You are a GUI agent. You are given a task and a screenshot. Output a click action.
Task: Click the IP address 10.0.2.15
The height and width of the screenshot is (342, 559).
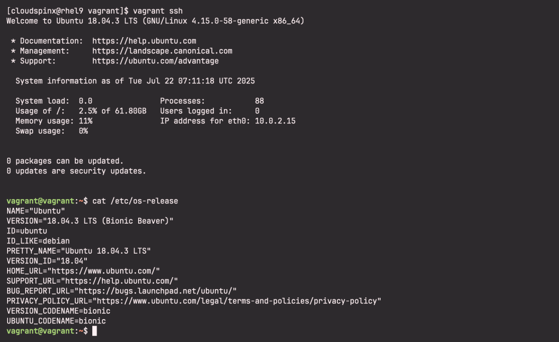[x=275, y=121]
